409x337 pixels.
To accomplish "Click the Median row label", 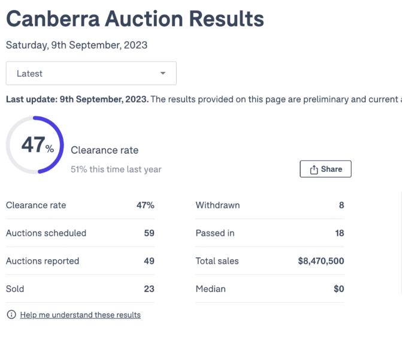I will point(210,289).
